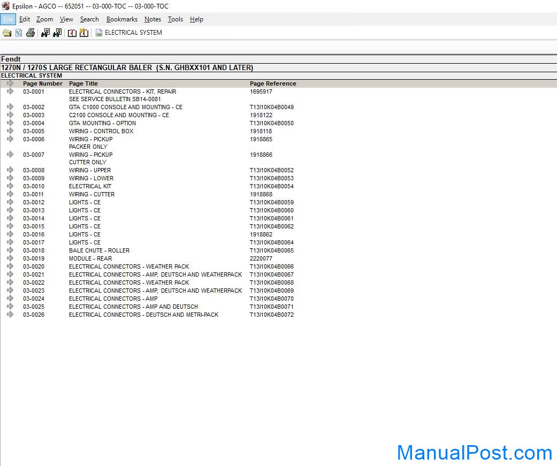Screen dimensions: 557x466
Task: Click the tree structure toolbar icon
Action: 19,33
